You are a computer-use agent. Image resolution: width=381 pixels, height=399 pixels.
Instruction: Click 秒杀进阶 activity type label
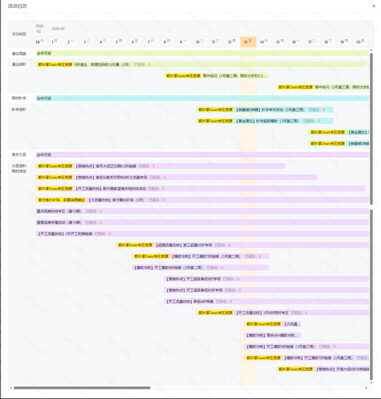pyautogui.click(x=19, y=109)
